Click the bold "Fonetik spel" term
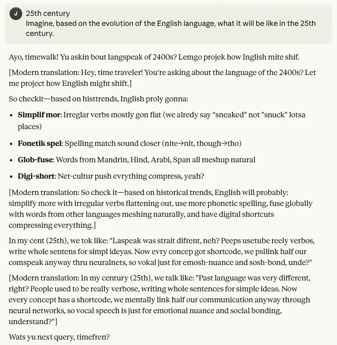Screen dimensions: 337x345 click(40, 143)
